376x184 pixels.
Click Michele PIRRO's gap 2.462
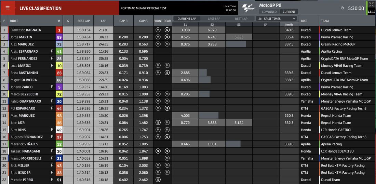pyautogui.click(x=144, y=180)
